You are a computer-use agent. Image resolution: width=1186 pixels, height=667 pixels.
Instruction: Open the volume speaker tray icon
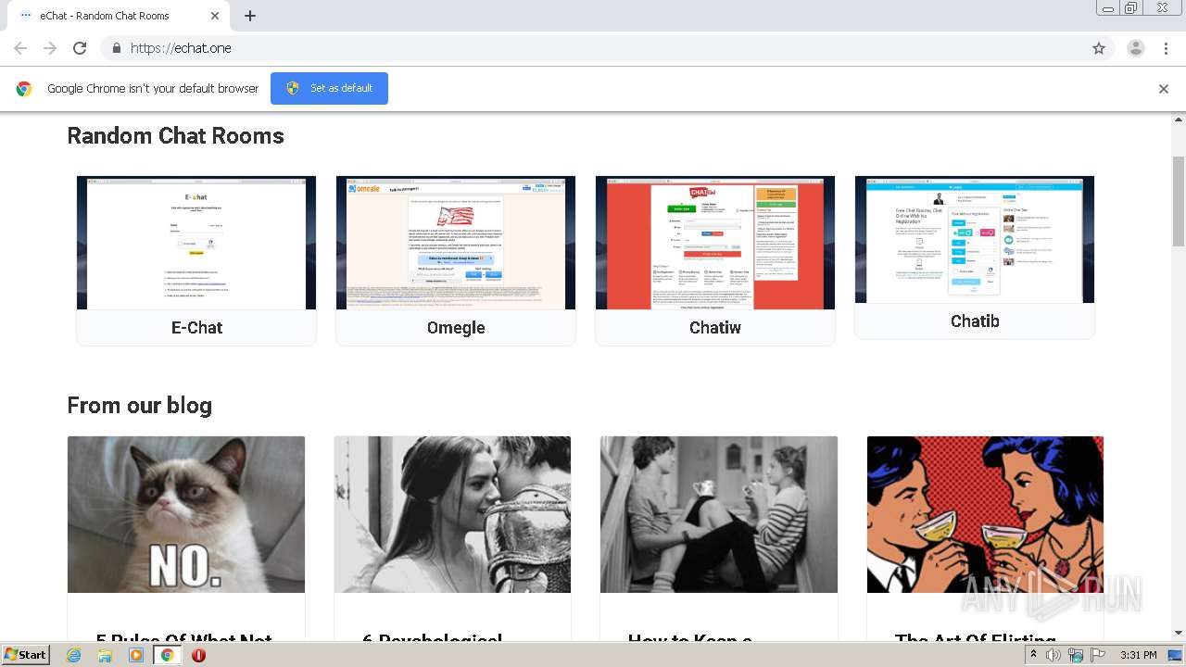click(1054, 655)
